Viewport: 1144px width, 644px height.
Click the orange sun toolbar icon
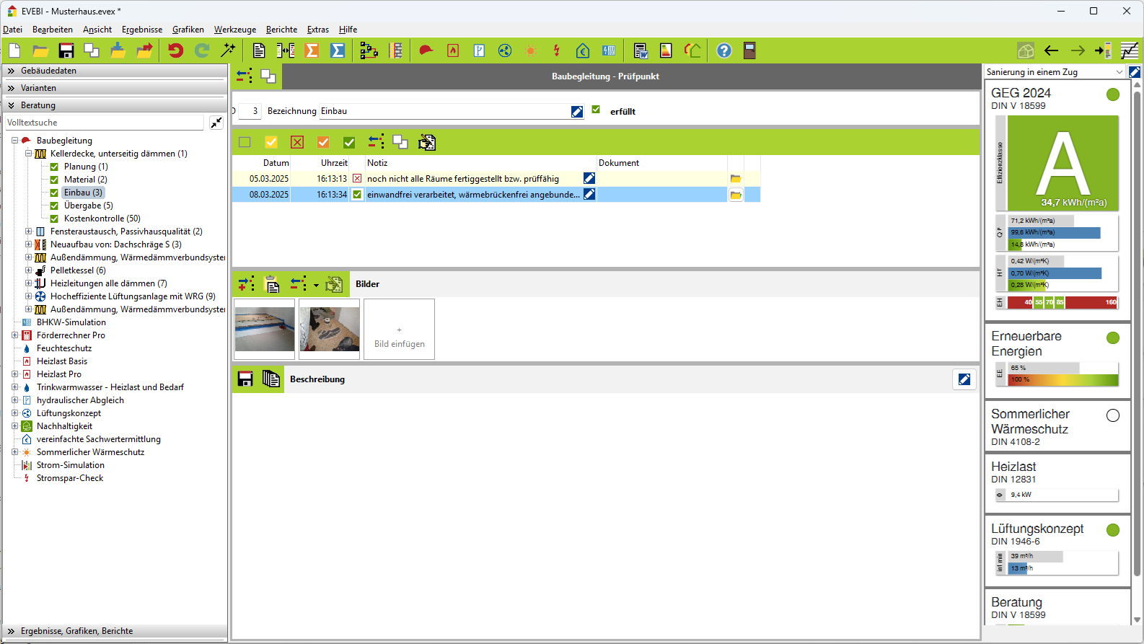point(531,50)
